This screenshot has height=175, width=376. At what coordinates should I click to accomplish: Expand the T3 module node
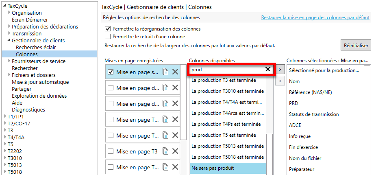(x=5, y=130)
